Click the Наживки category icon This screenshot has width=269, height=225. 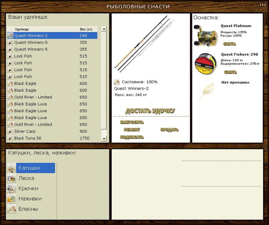coord(11,199)
